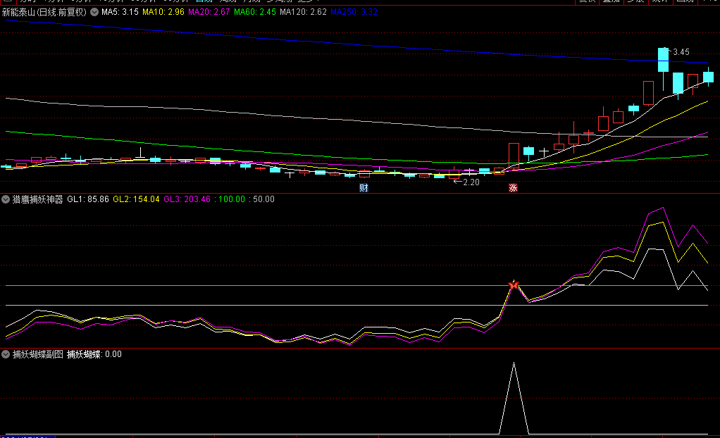The height and width of the screenshot is (438, 720).
Task: Click the MA20 magenta average label
Action: coord(209,12)
